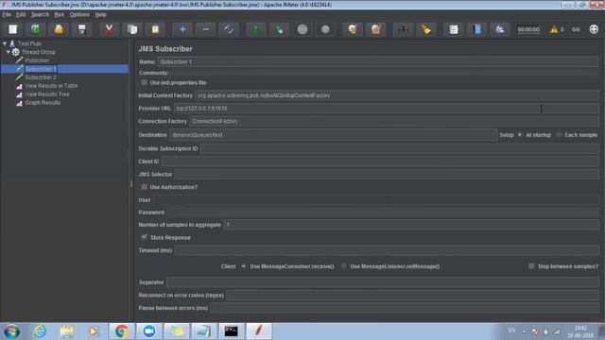Viewport: 605px width, 340px height.
Task: Open Internet Explorer from taskbar
Action: coord(40,331)
